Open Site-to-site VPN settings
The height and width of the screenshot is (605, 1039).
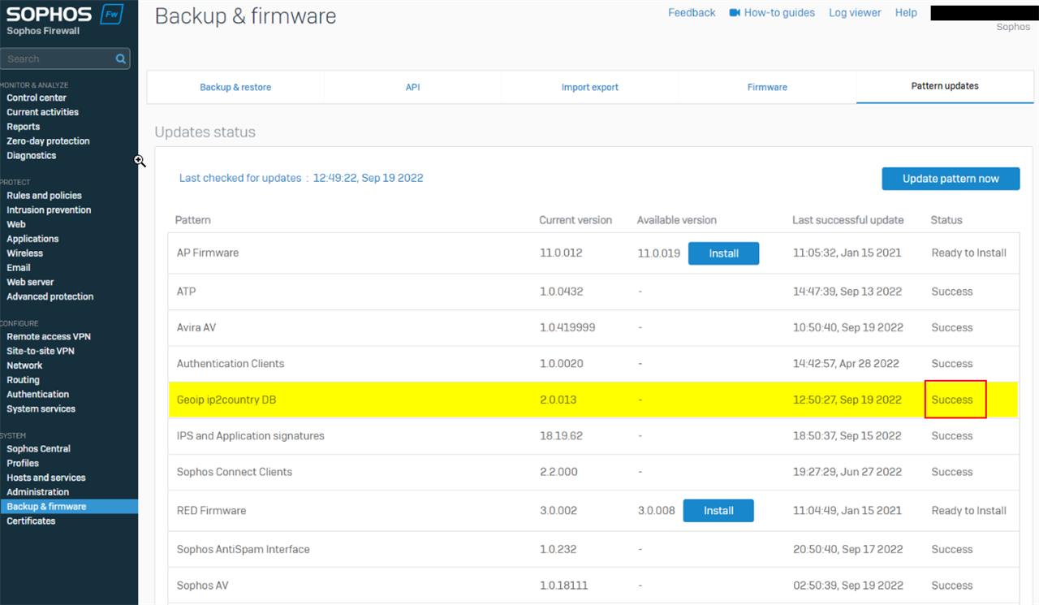point(41,352)
